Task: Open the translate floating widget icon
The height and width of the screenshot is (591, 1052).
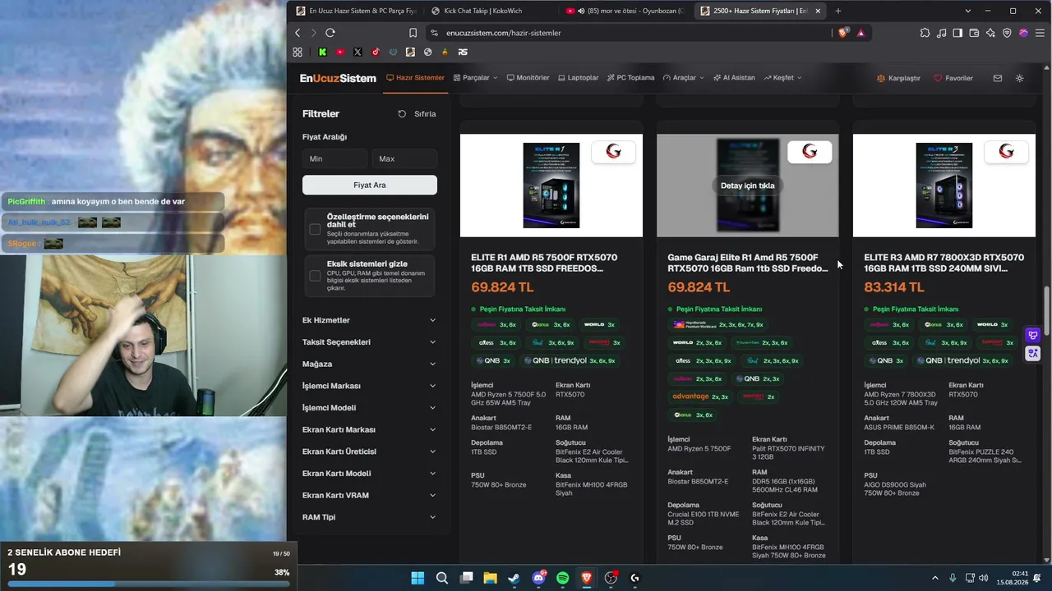Action: click(1033, 353)
